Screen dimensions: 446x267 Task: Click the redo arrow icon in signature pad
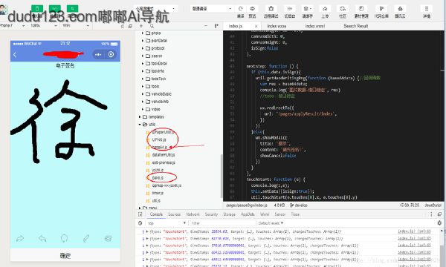20,239
